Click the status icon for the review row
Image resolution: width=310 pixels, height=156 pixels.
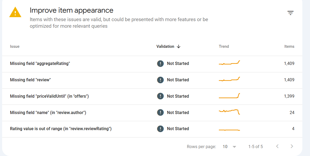pyautogui.click(x=160, y=80)
